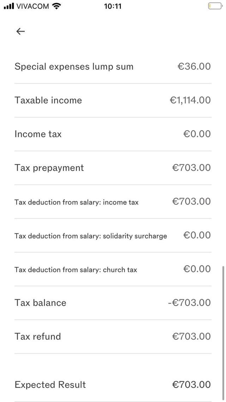Select the Tax refund row
This screenshot has height=402, width=226.
[x=113, y=337]
